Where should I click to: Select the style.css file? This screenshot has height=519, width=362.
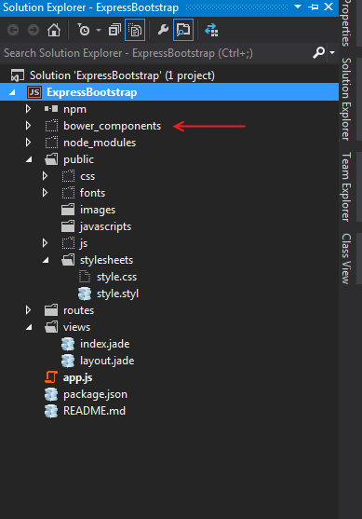pos(116,277)
